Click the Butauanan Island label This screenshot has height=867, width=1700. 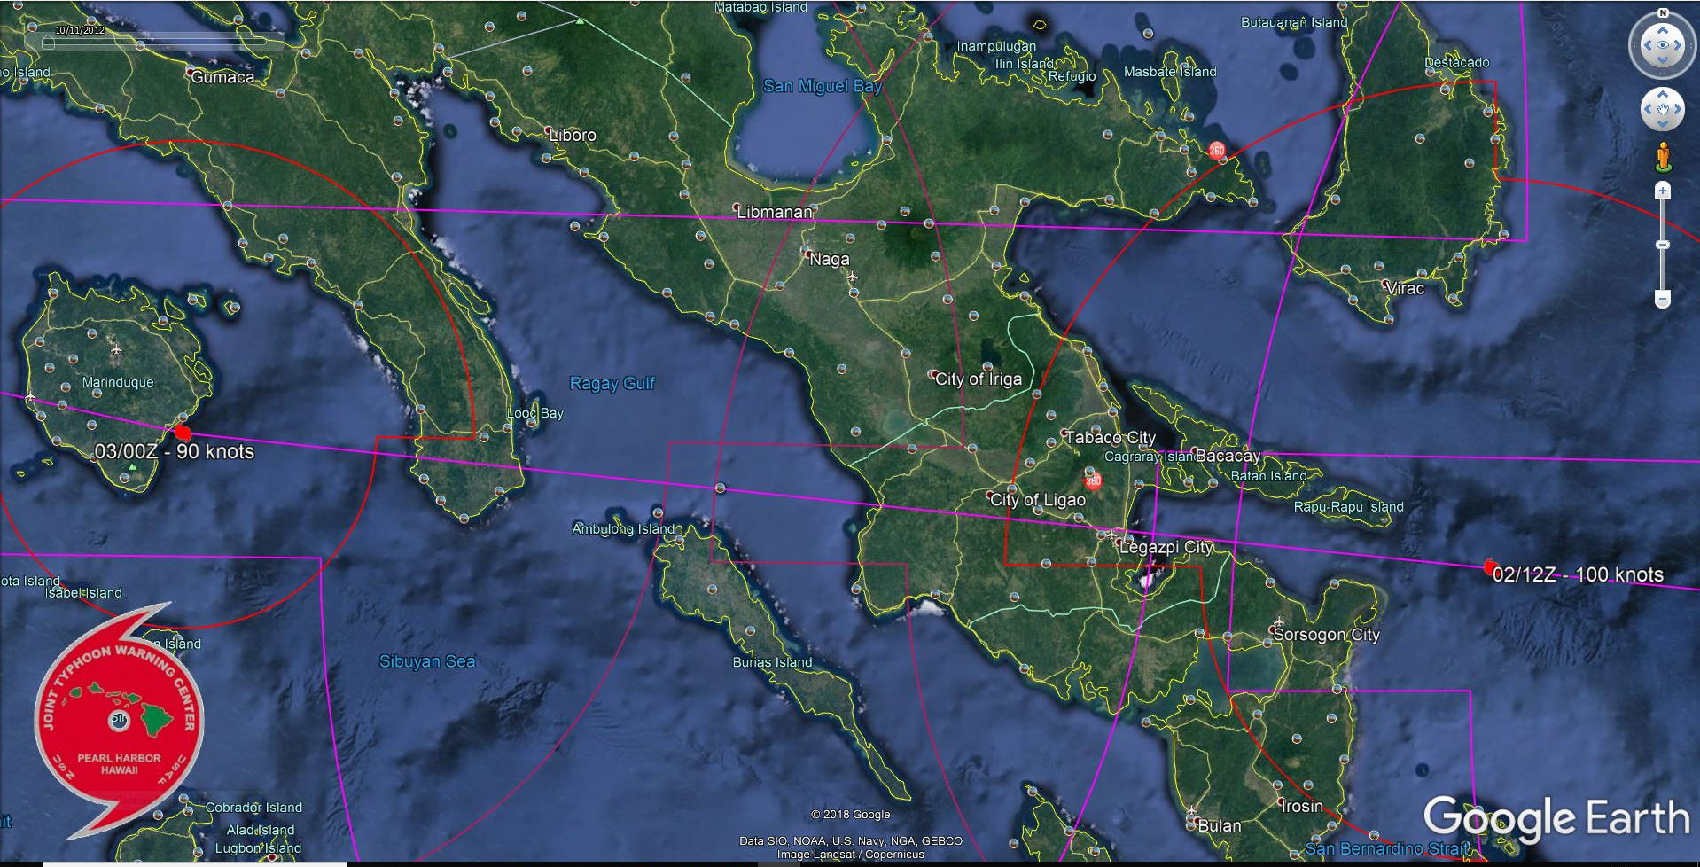1294,22
